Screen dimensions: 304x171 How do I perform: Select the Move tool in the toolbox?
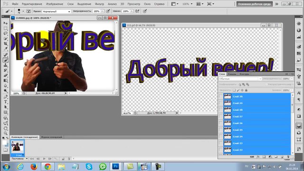point(5,23)
